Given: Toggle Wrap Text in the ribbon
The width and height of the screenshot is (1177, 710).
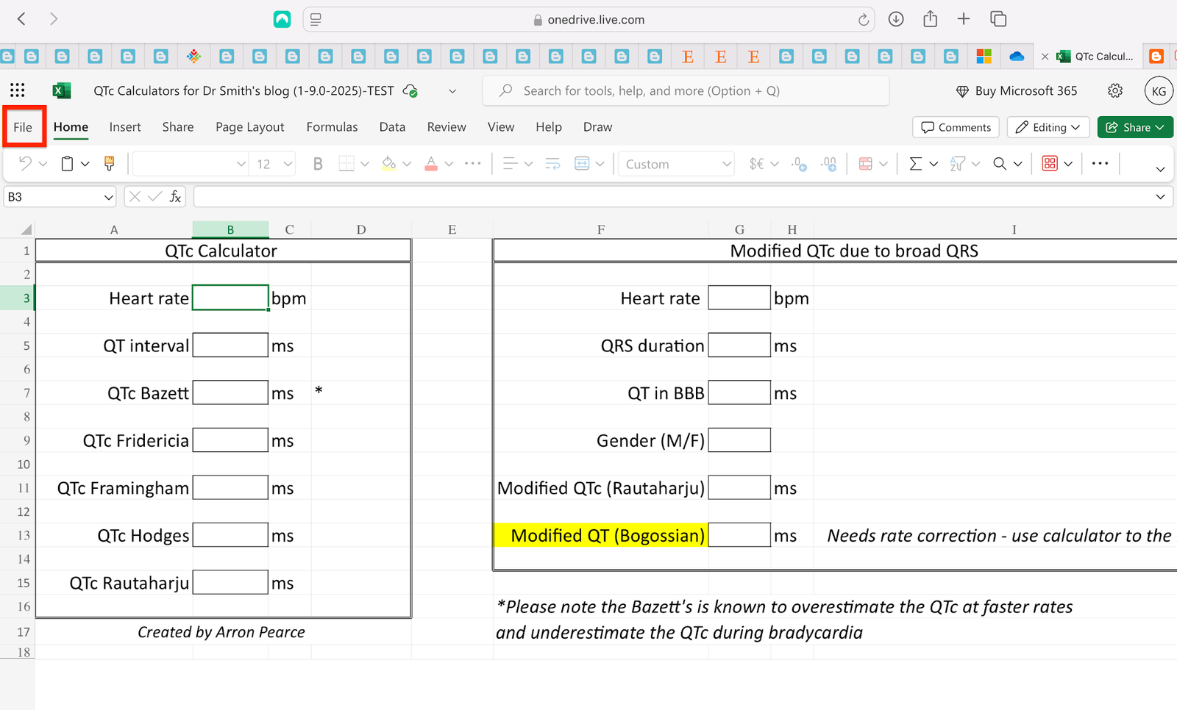Looking at the screenshot, I should (552, 164).
